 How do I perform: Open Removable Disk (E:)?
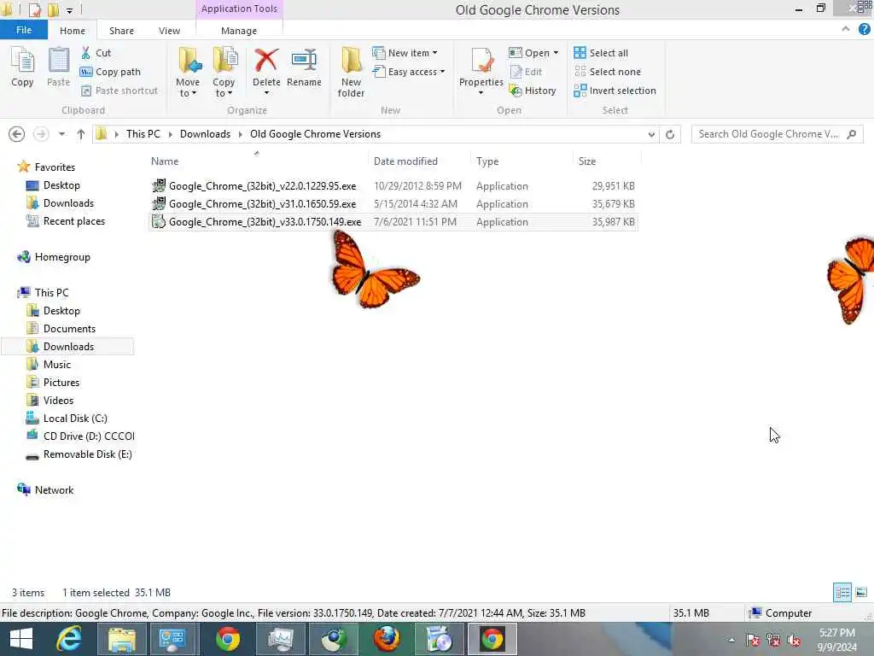tap(79, 454)
